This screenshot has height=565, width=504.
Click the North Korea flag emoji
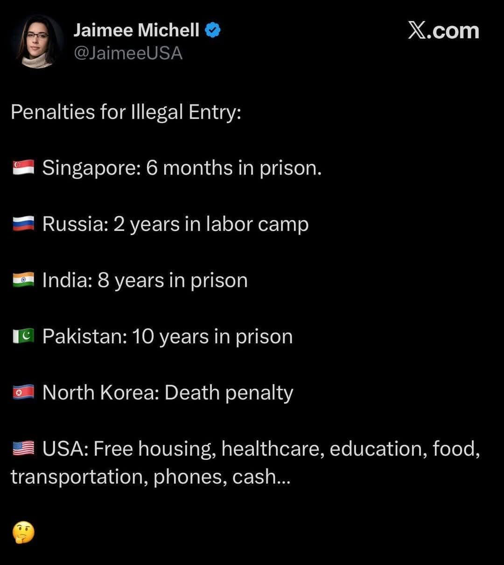tap(23, 393)
